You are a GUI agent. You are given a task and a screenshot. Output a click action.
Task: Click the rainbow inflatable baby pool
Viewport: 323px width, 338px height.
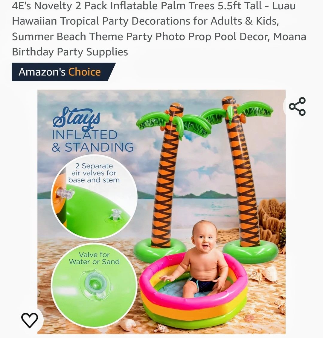tap(194, 291)
